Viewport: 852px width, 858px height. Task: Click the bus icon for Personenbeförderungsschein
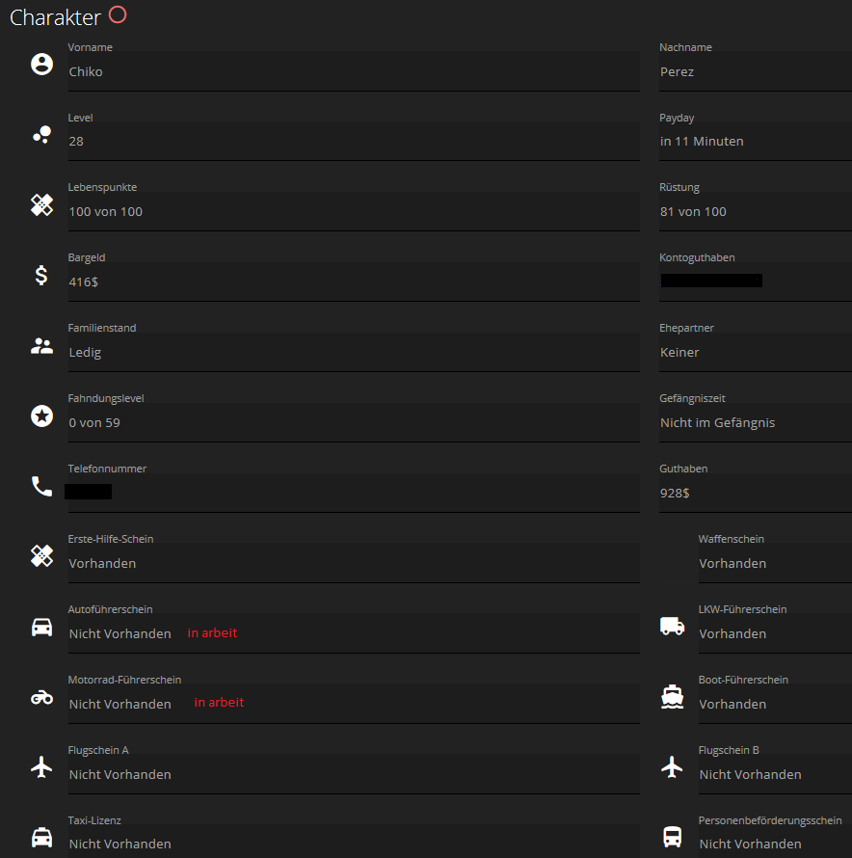(672, 837)
